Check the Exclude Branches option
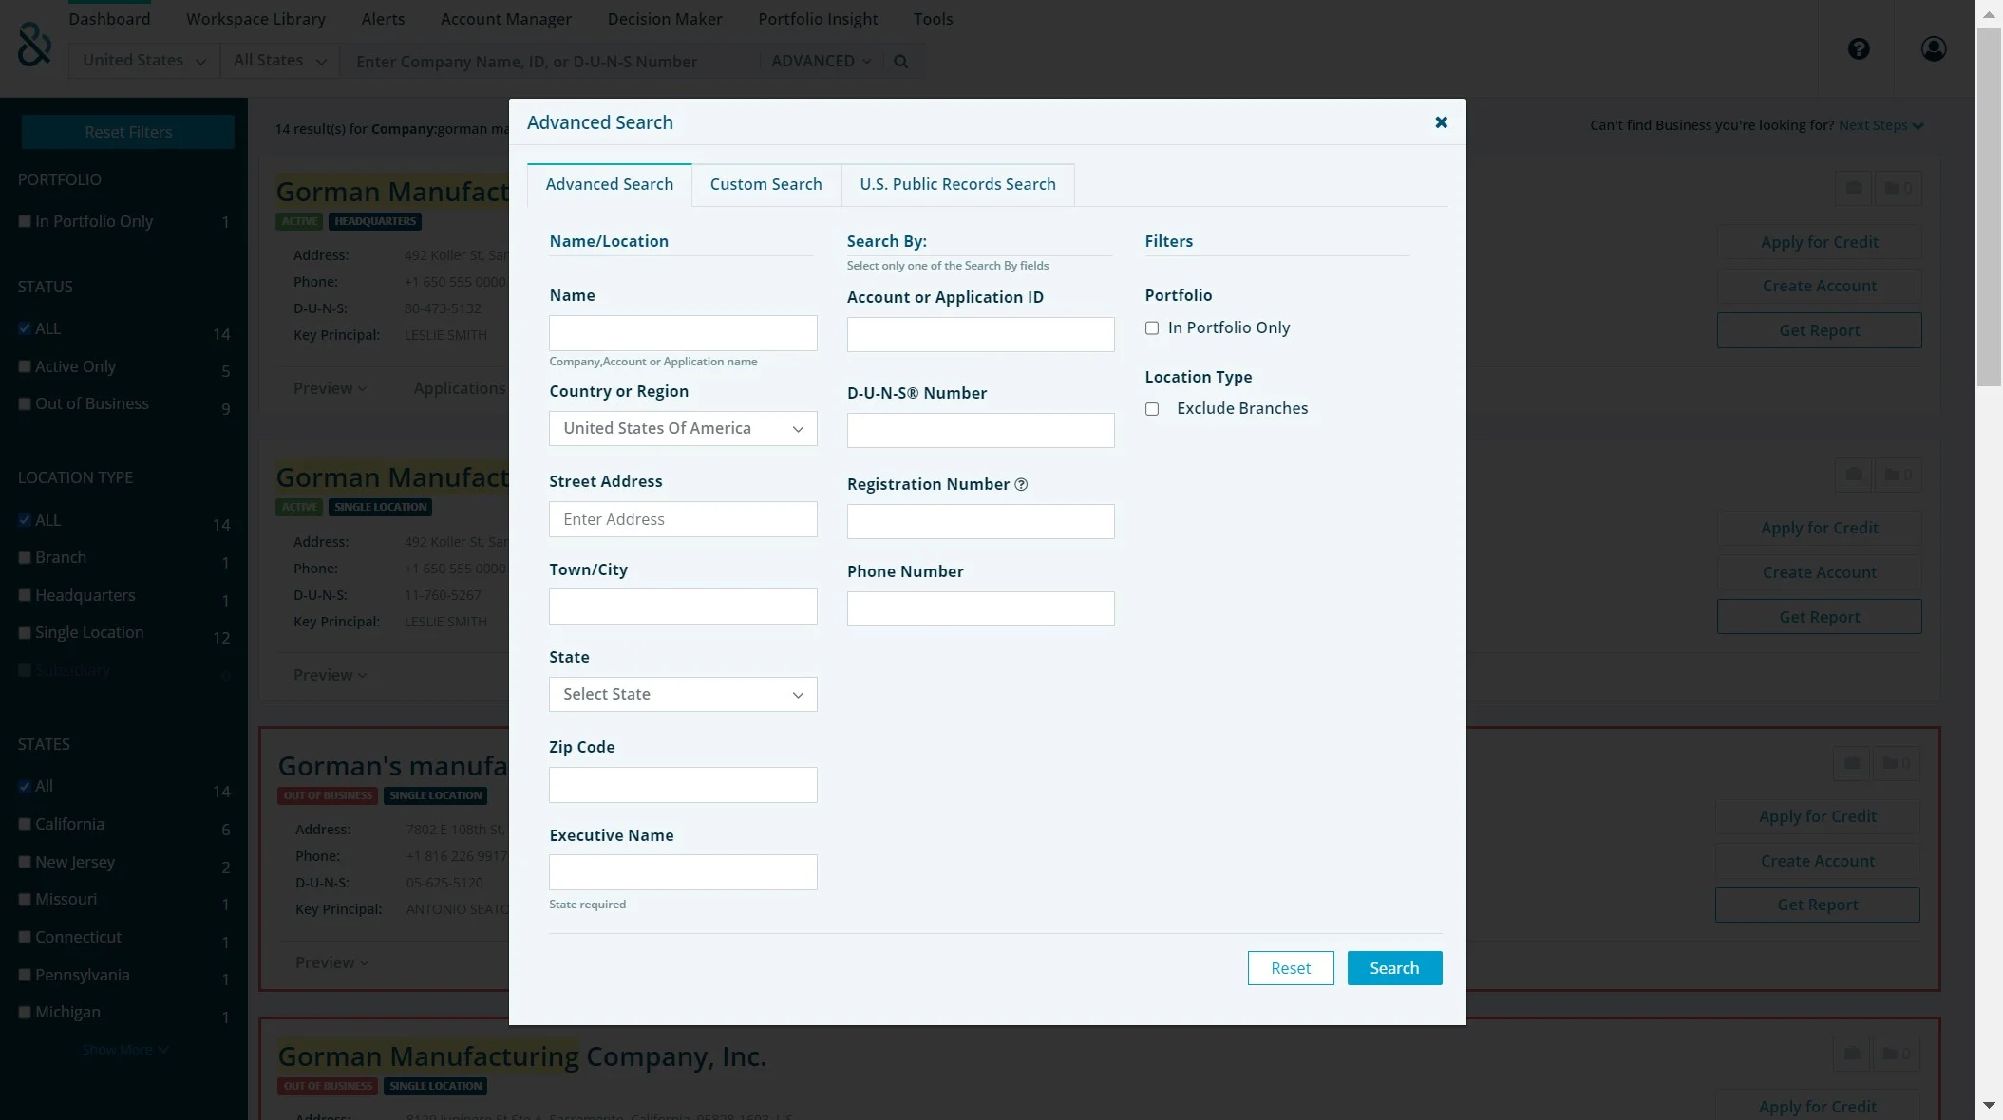Image resolution: width=2003 pixels, height=1120 pixels. point(1152,409)
